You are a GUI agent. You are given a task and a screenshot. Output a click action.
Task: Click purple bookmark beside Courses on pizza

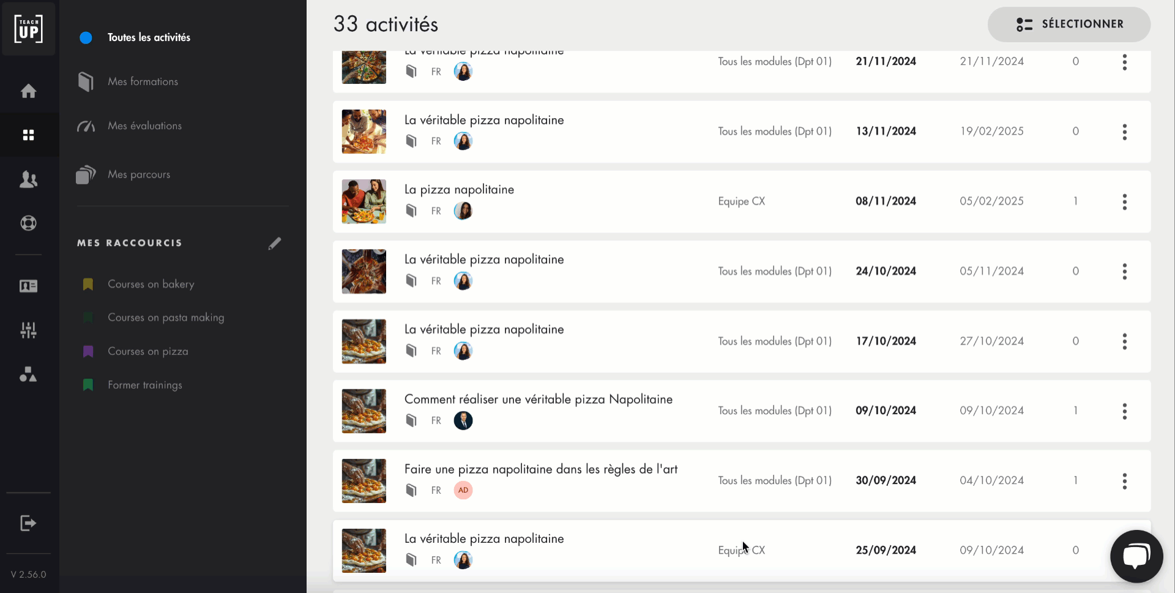[x=88, y=351]
